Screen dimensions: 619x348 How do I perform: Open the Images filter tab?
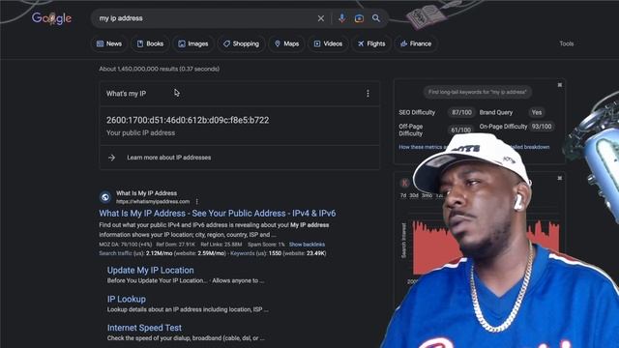click(x=193, y=43)
